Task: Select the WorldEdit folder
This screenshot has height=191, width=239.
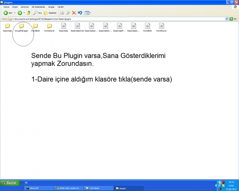Action: [x=35, y=27]
